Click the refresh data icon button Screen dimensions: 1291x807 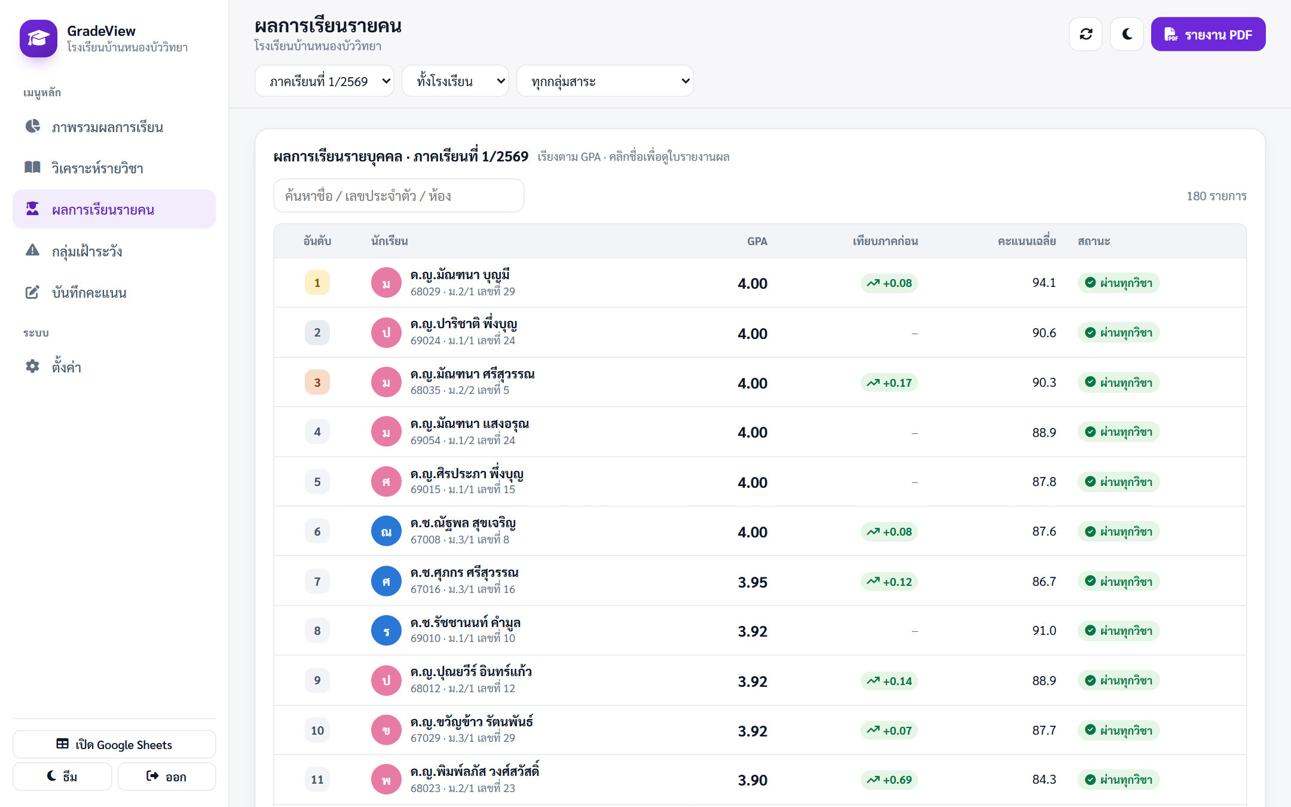[x=1085, y=34]
